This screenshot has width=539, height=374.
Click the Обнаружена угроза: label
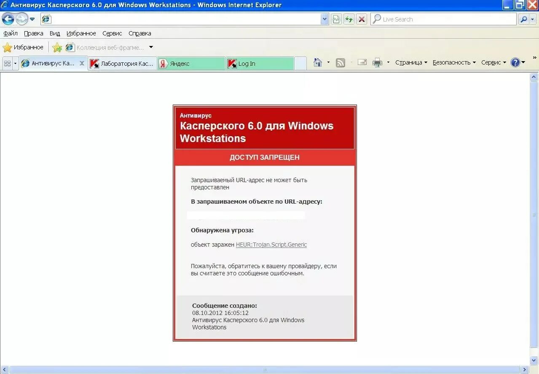click(222, 230)
